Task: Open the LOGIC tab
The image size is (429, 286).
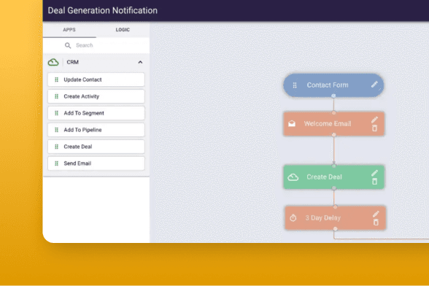Action: [123, 30]
